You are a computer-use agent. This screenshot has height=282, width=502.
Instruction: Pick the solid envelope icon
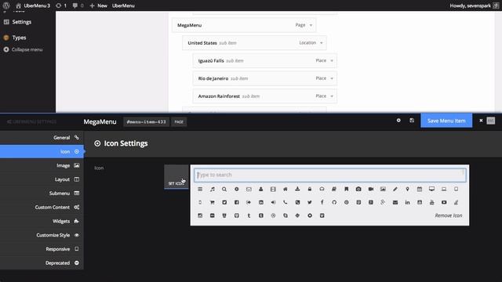[x=395, y=202]
